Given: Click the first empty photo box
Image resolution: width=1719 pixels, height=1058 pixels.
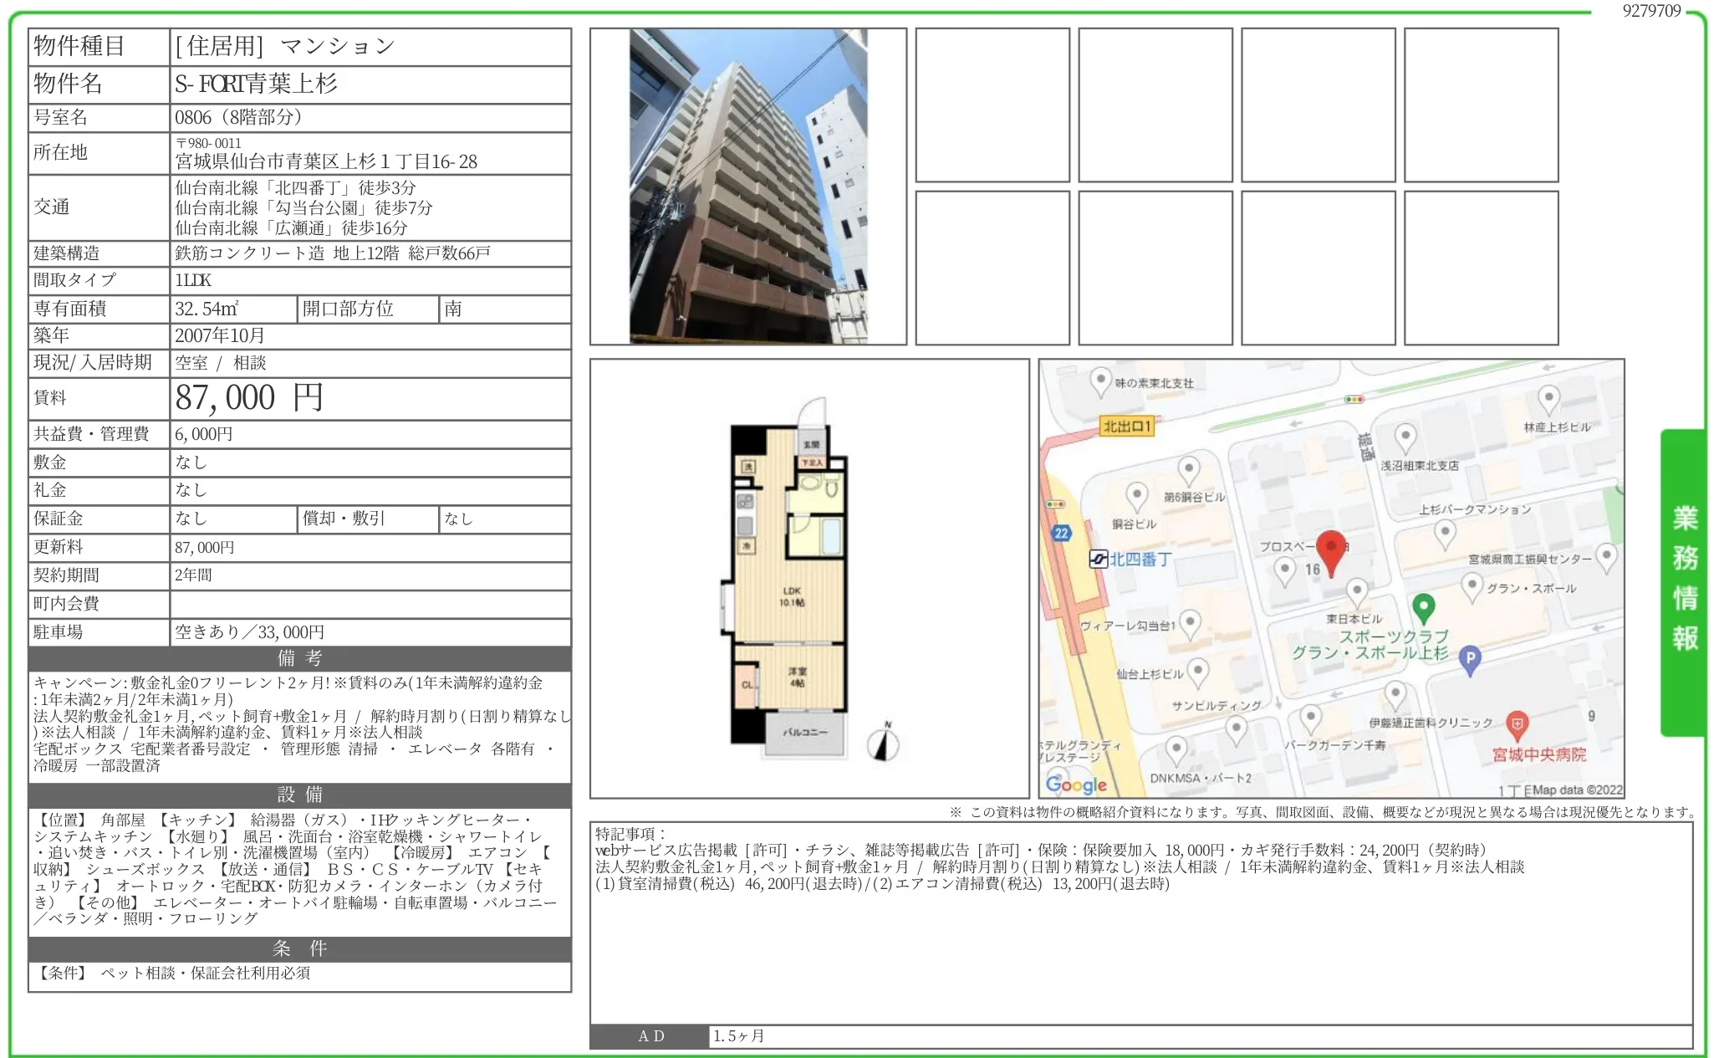Looking at the screenshot, I should tap(992, 105).
